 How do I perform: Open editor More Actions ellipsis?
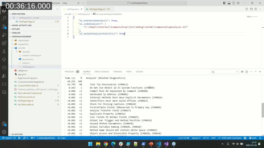[260, 9]
